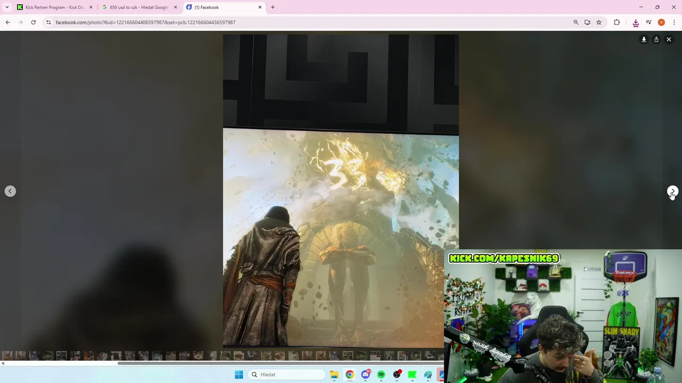Close the Kick Partner Program tab
This screenshot has width=682, height=383.
pos(91,7)
